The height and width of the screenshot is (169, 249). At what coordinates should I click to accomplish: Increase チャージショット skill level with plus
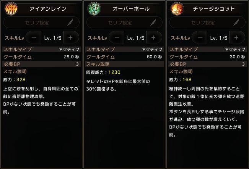click(236, 37)
